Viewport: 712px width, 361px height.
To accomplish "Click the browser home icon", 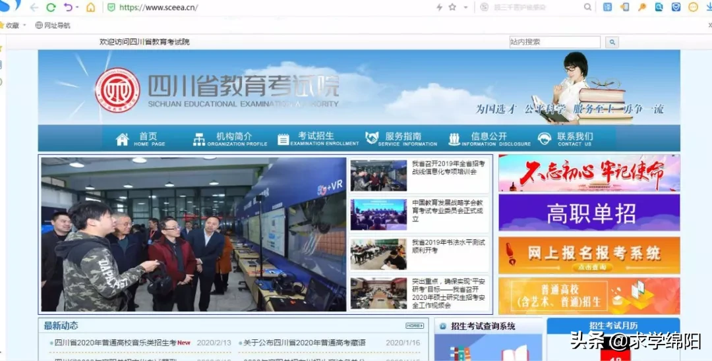I will (x=90, y=7).
